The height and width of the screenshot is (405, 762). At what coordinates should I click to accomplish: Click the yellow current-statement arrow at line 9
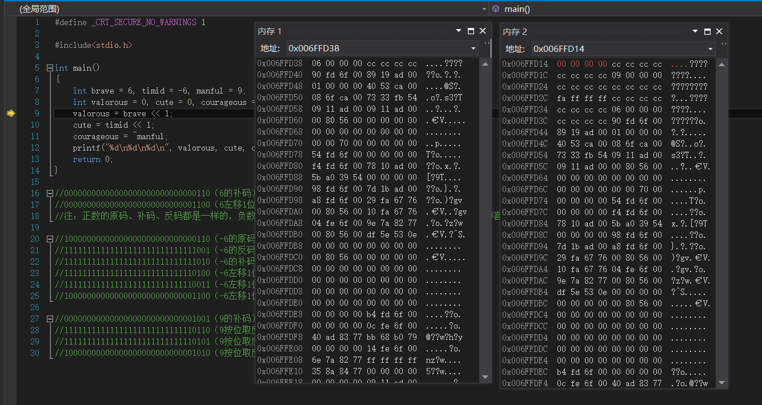(x=11, y=114)
